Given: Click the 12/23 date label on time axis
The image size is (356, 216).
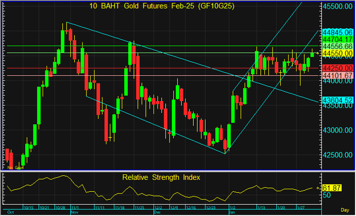Looking at the screenshot, I should (211, 207).
